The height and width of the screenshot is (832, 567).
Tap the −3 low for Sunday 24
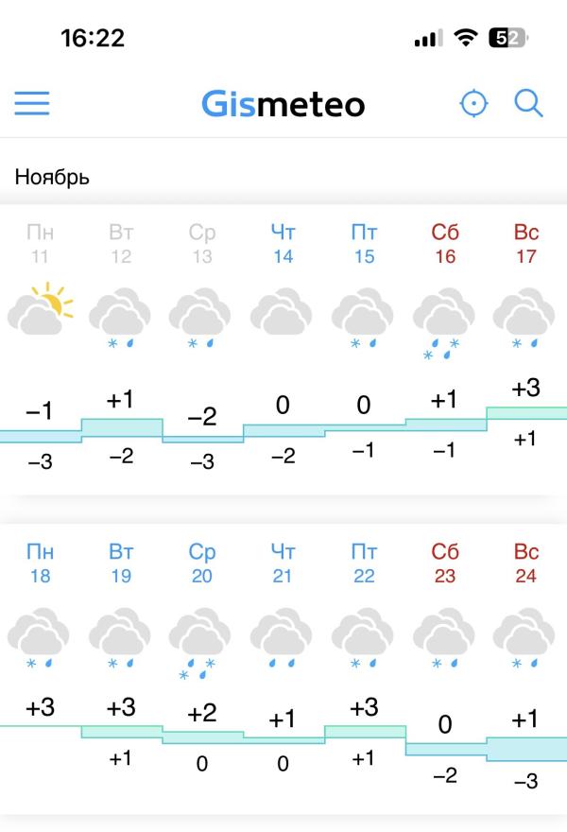(525, 781)
